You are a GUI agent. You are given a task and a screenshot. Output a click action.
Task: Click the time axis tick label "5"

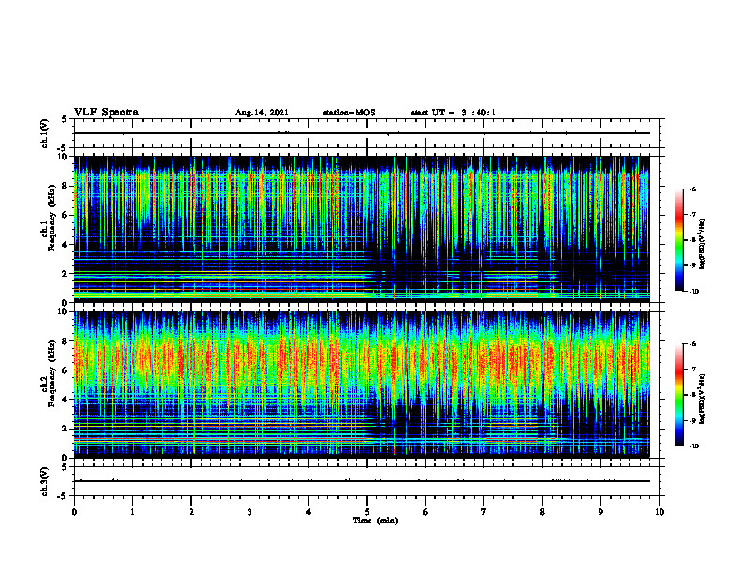(x=367, y=512)
